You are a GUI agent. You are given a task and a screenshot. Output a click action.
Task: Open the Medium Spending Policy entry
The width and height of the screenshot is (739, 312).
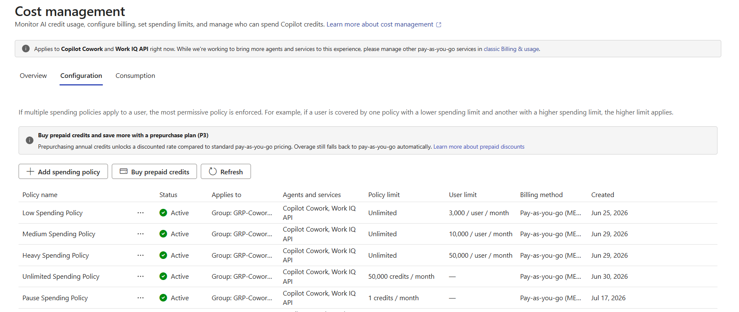pos(59,234)
